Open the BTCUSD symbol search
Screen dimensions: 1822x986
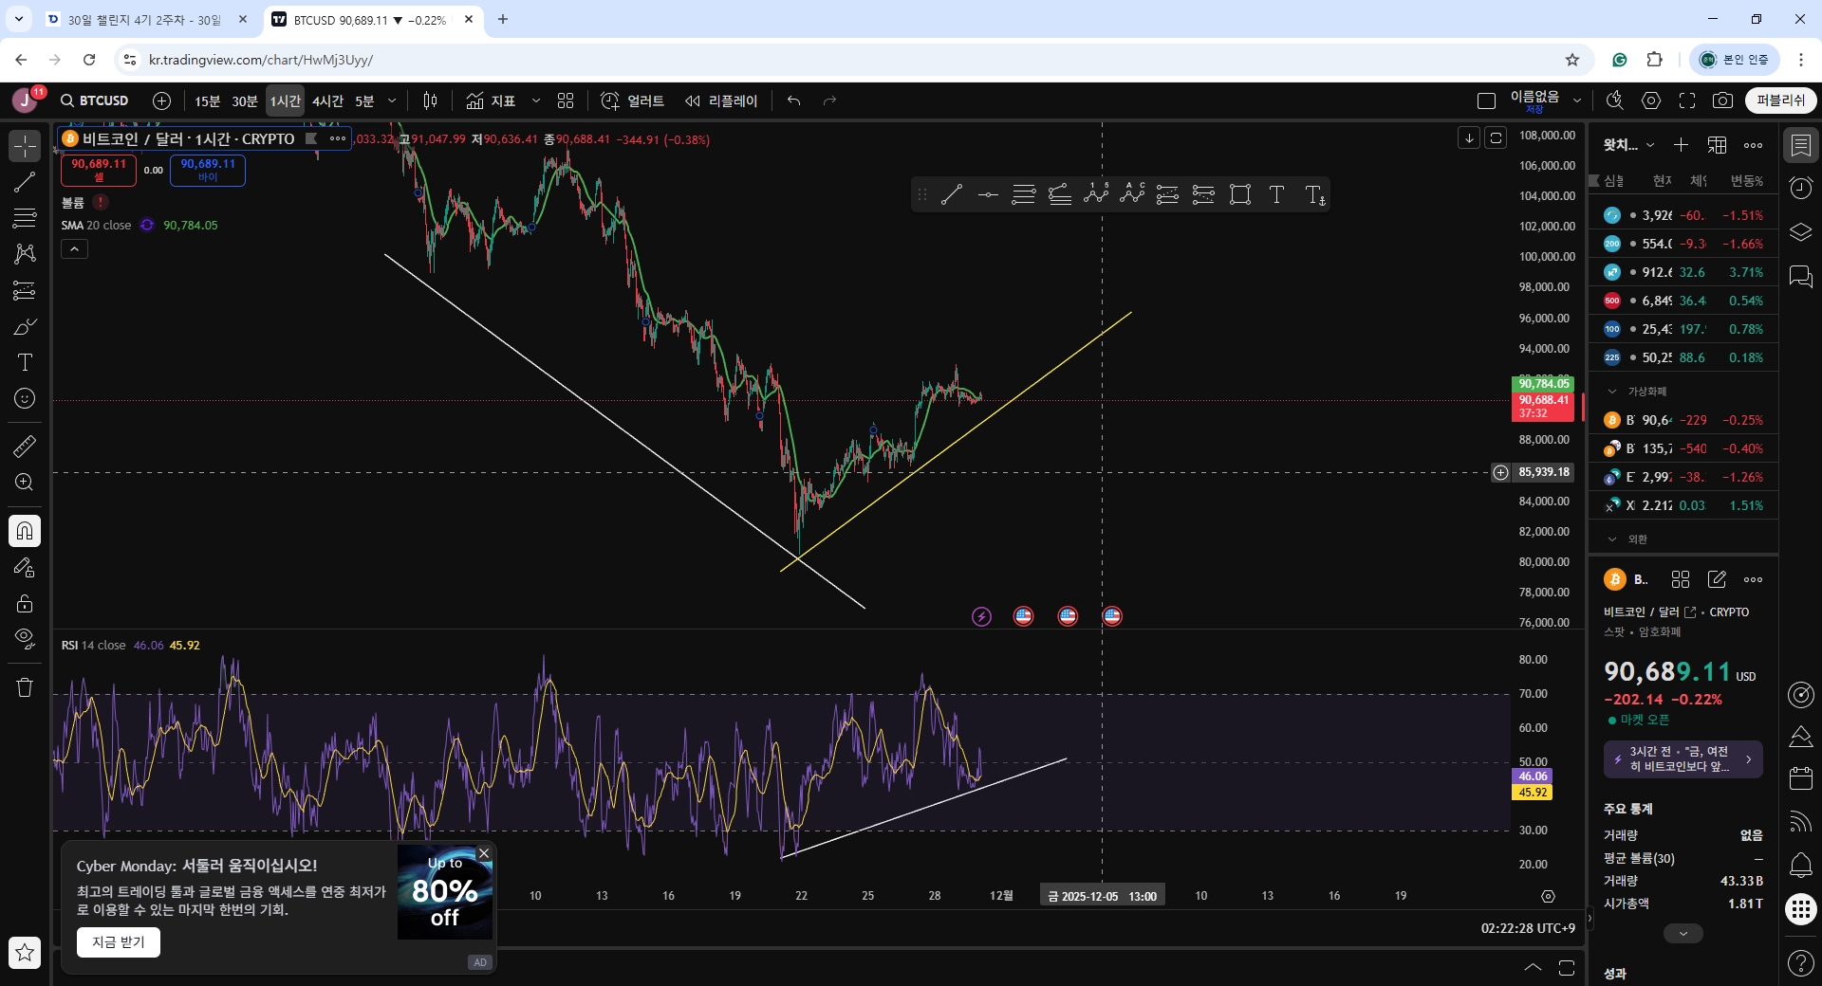[95, 100]
